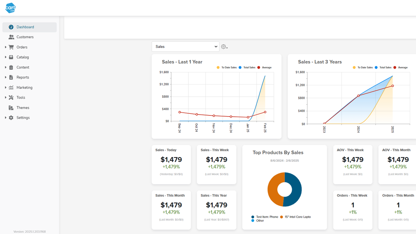The width and height of the screenshot is (416, 234).
Task: Expand the Reports menu arrow
Action: click(6, 77)
